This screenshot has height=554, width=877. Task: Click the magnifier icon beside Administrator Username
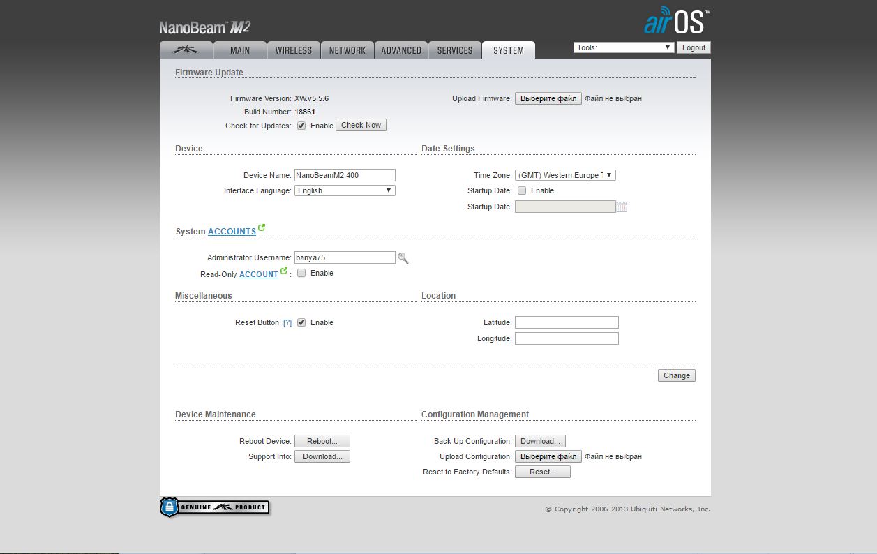pyautogui.click(x=403, y=258)
